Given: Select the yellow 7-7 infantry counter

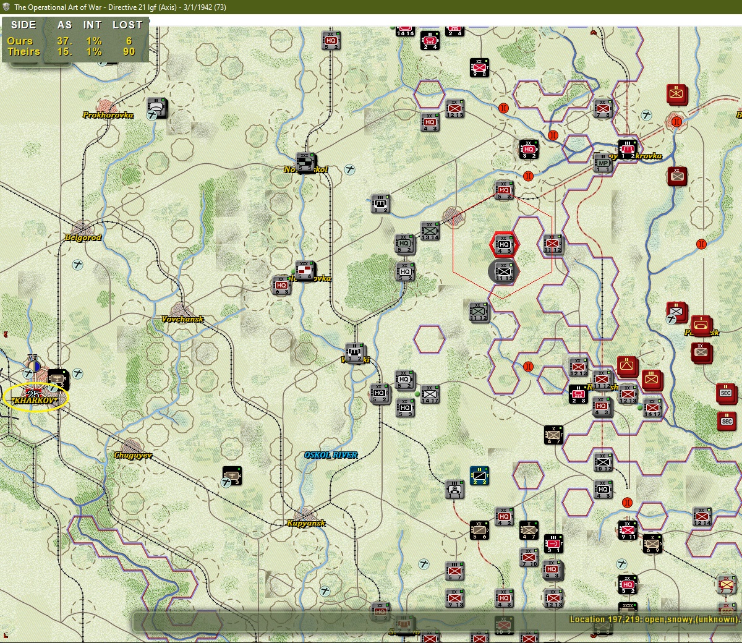Looking at the screenshot, I should pyautogui.click(x=727, y=584).
